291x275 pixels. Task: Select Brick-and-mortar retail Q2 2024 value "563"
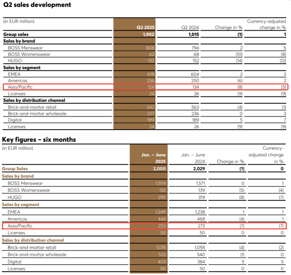pyautogui.click(x=195, y=107)
